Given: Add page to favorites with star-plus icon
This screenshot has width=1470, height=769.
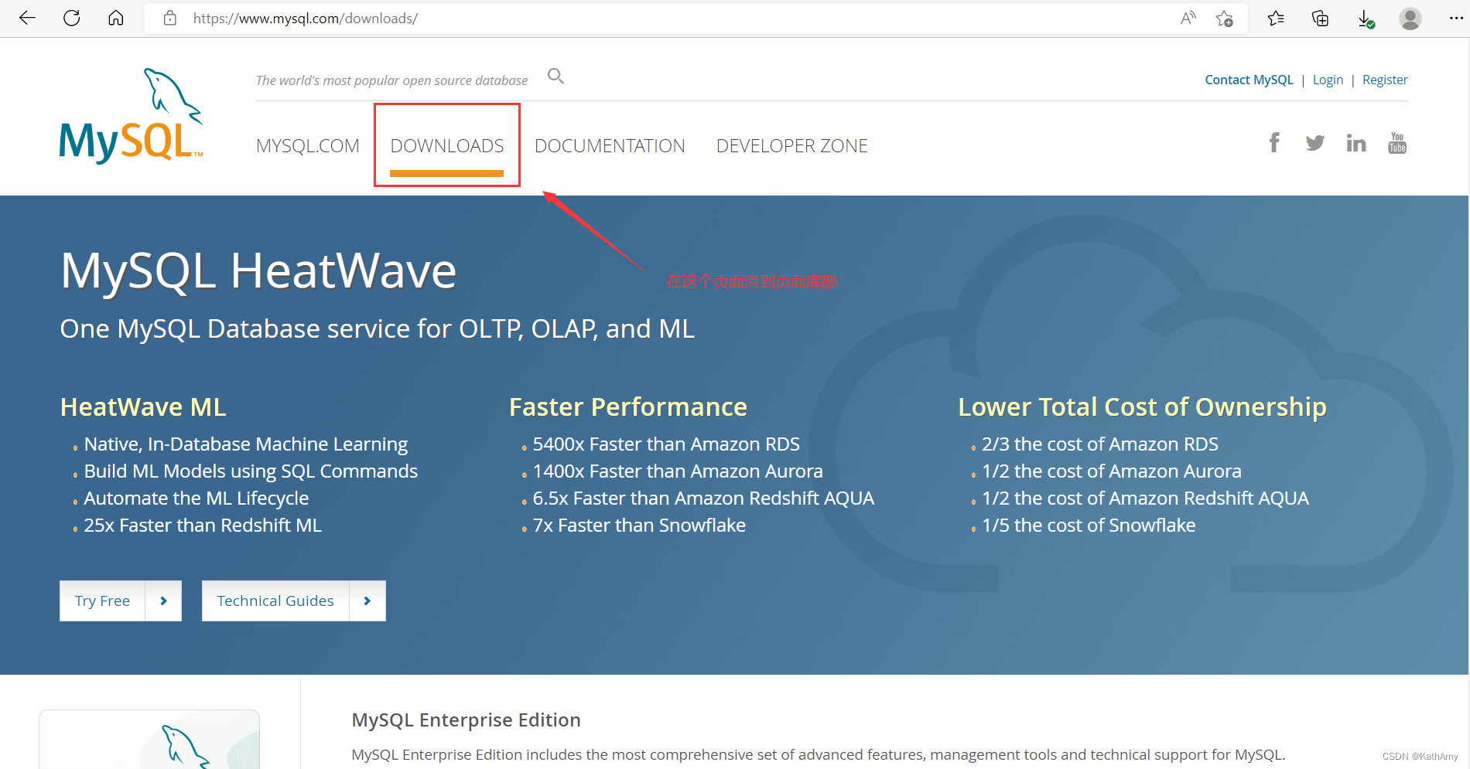Looking at the screenshot, I should pos(1225,18).
